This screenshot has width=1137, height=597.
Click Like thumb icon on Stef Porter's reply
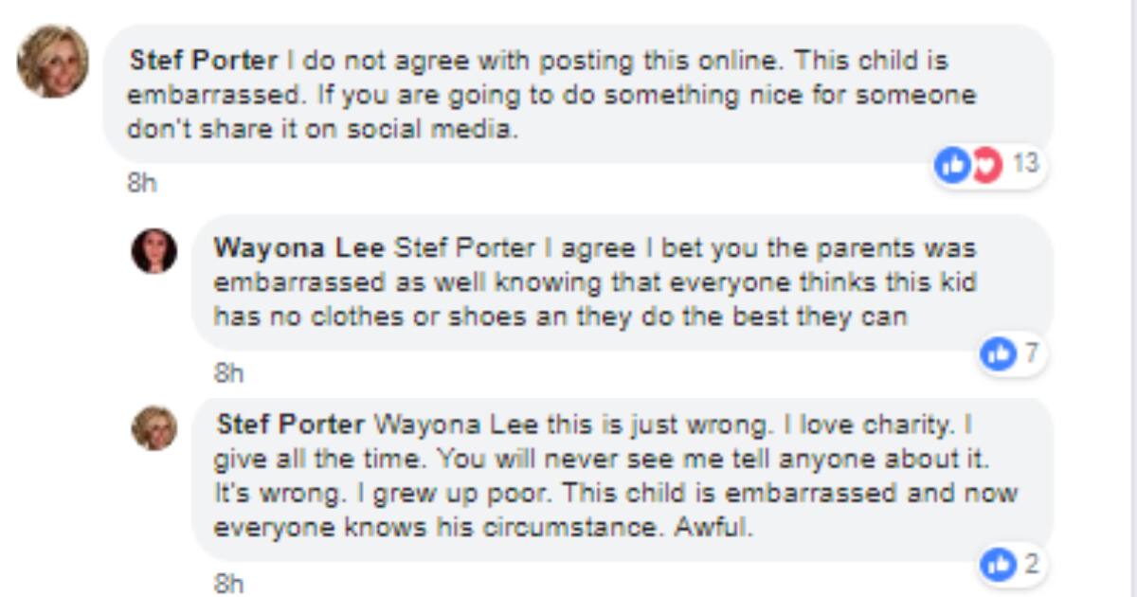click(x=998, y=565)
